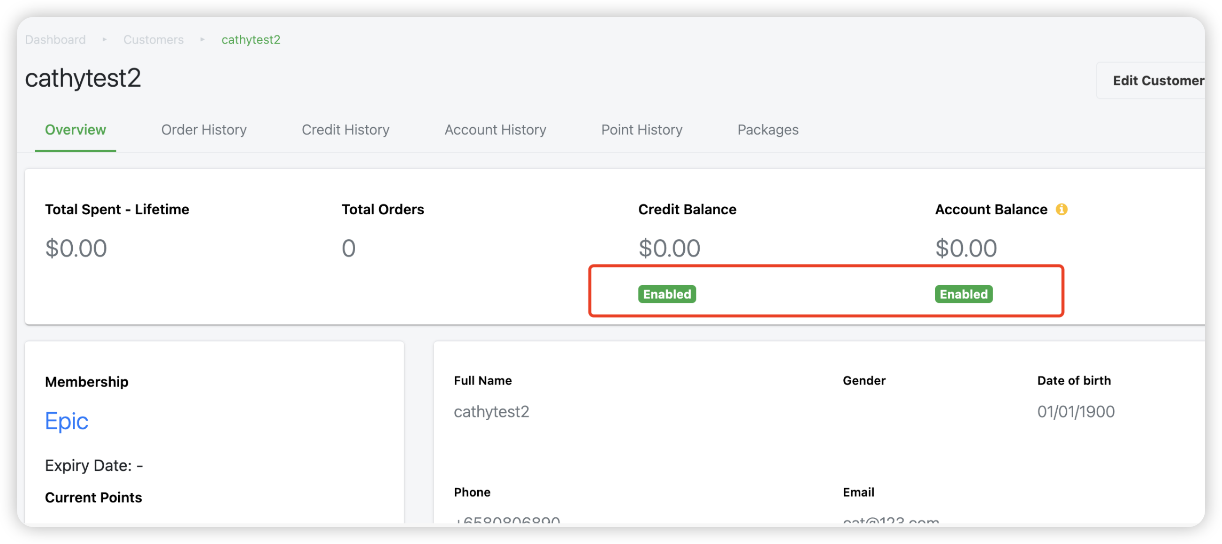Toggle the Credit Balance Enabled badge

(x=666, y=294)
